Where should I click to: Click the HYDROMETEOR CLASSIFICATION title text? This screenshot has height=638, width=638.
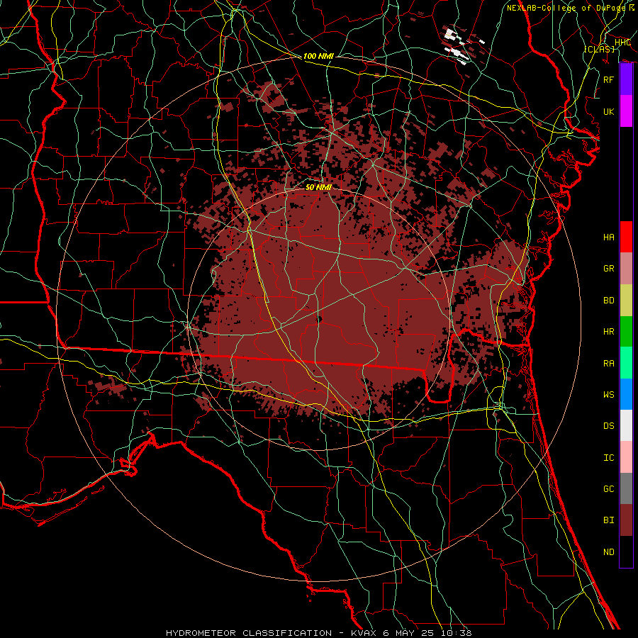[x=249, y=633]
